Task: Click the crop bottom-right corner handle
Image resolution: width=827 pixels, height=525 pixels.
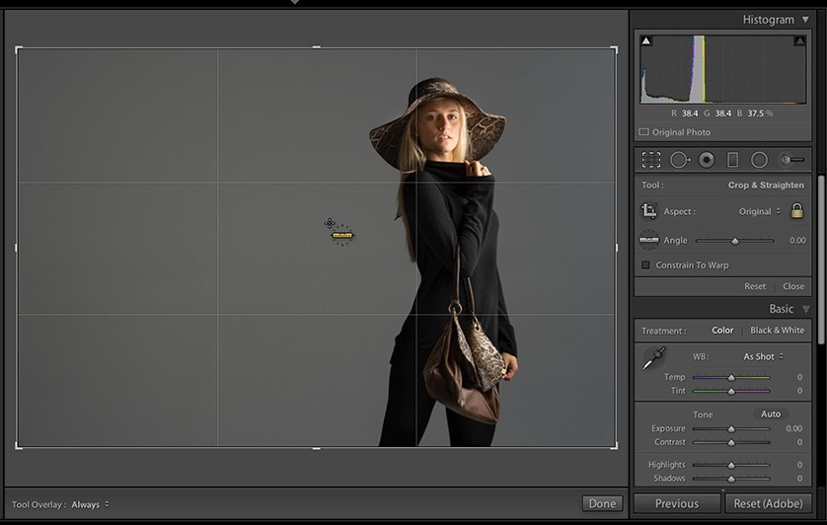Action: tap(615, 446)
